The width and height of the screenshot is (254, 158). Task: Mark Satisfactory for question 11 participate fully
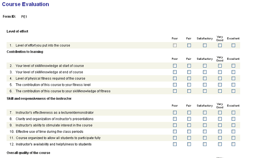205,138
